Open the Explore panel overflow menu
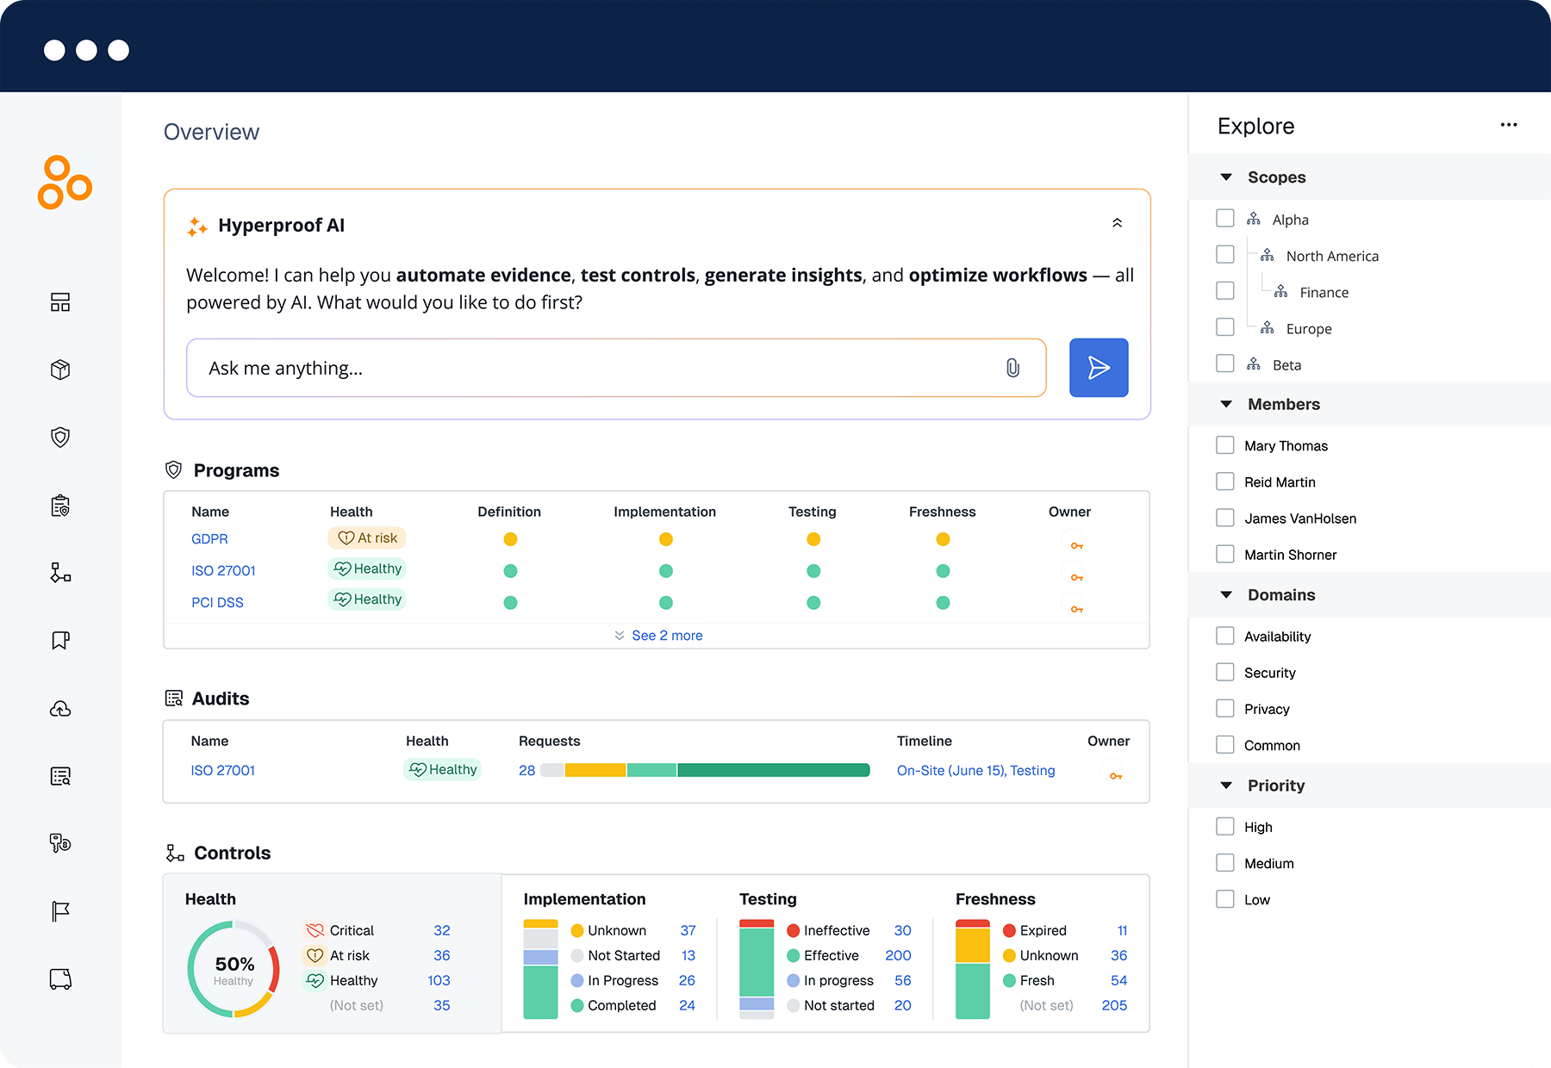The image size is (1551, 1068). click(1509, 125)
